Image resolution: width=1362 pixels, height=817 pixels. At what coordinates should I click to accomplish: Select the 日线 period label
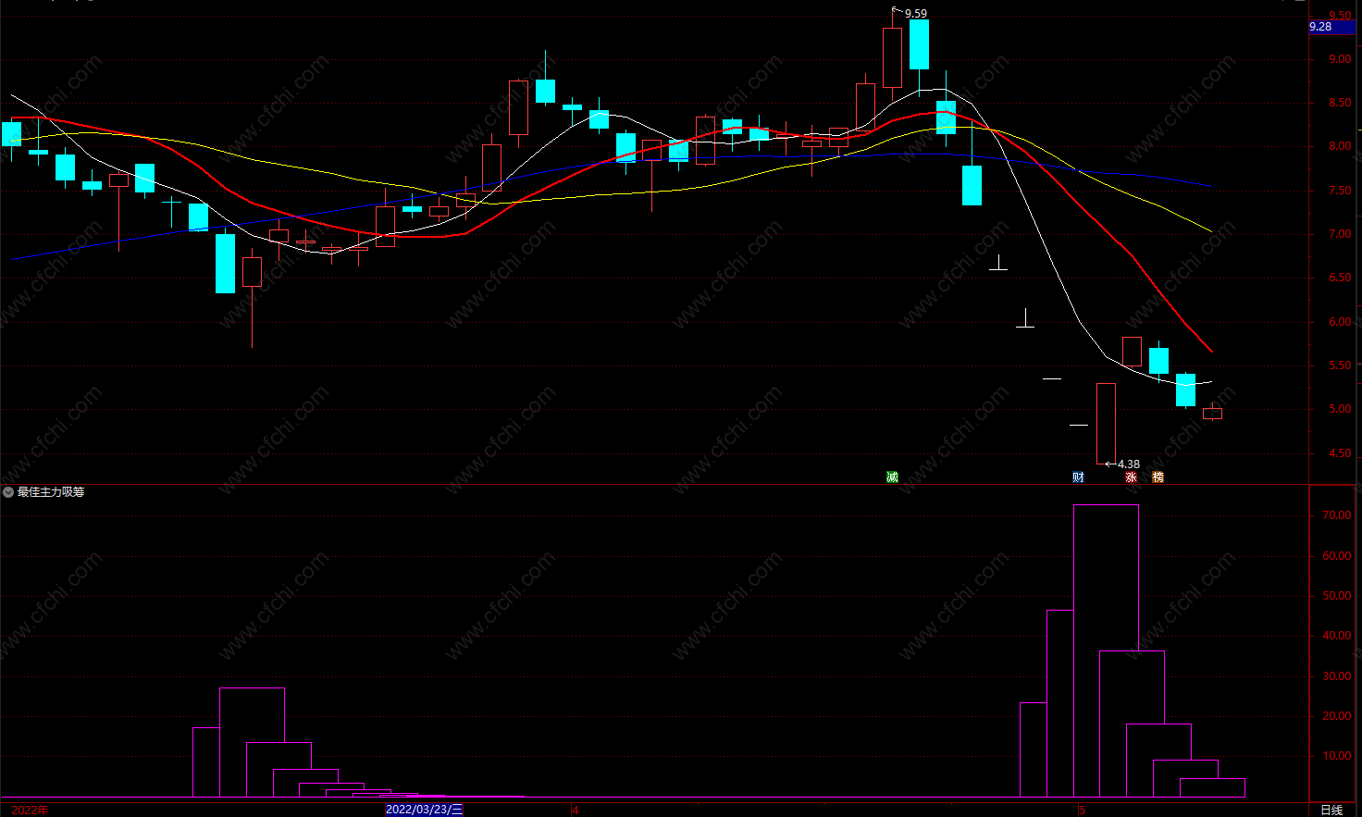click(x=1331, y=810)
